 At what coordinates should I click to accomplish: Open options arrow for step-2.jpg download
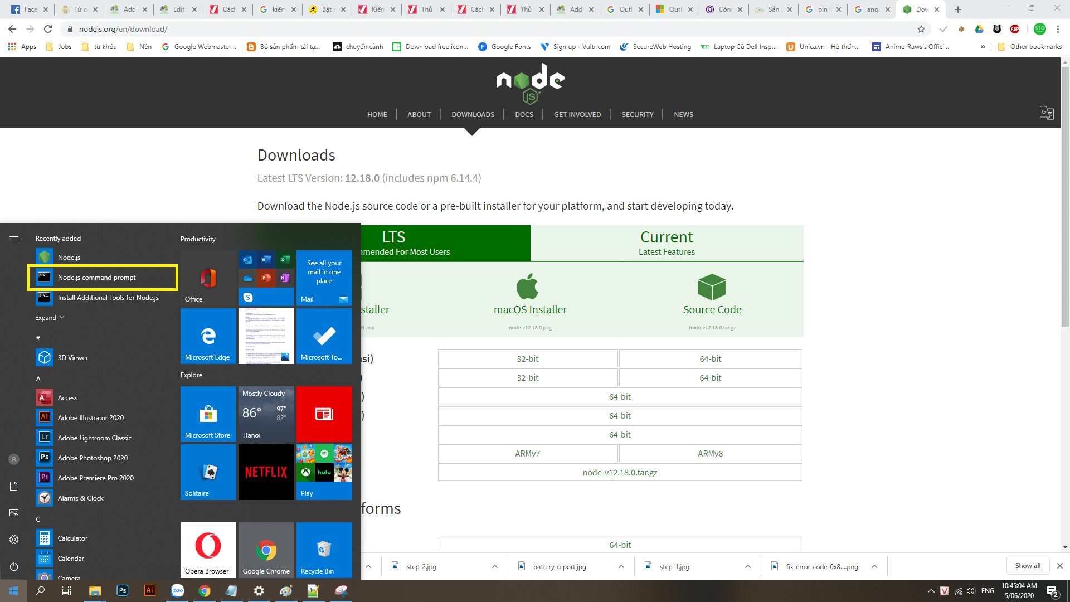point(494,566)
